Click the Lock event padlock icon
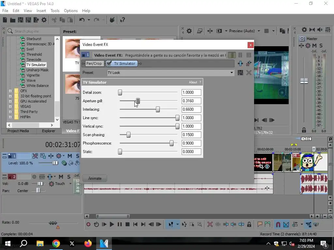The width and height of the screenshot is (334, 250). click(249, 224)
